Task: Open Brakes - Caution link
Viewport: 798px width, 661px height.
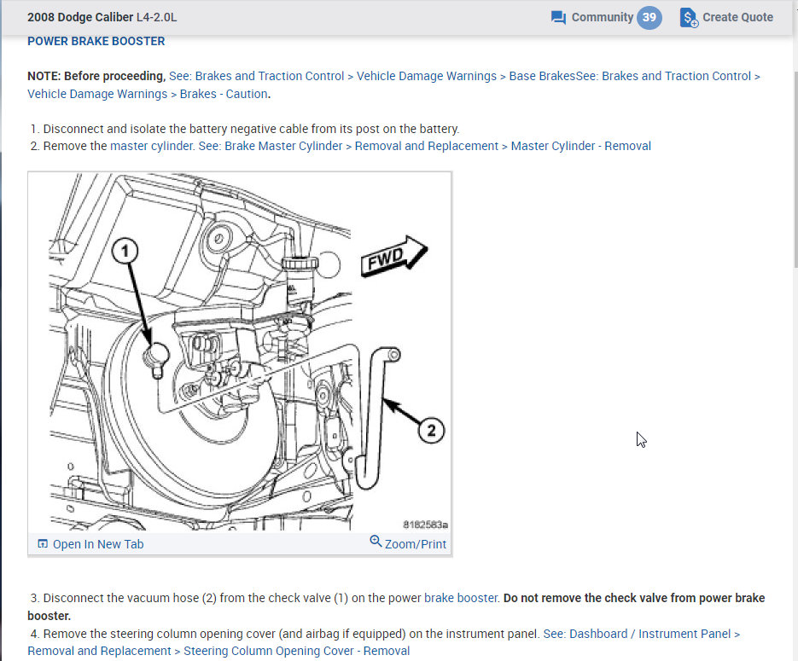Action: click(x=224, y=94)
